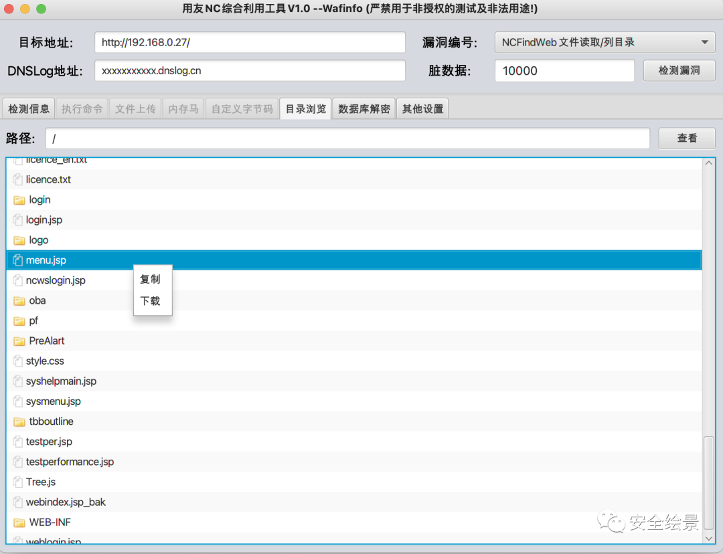Click the folder icon next to pf
The image size is (723, 554).
[19, 320]
